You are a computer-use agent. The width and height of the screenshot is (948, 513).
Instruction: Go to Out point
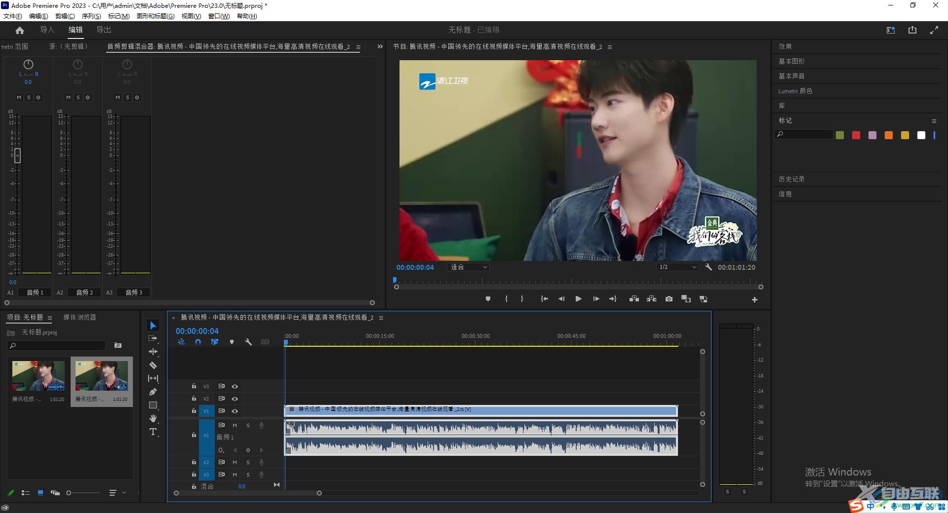(613, 299)
